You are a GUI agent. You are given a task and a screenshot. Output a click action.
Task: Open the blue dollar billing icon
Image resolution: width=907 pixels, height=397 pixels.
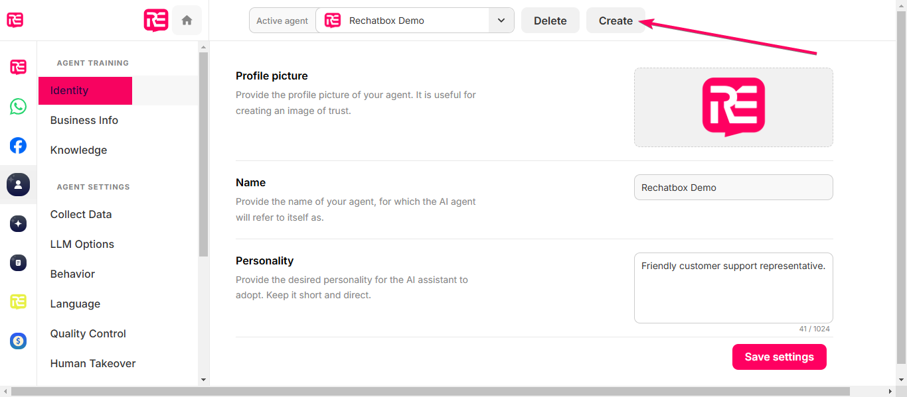click(x=18, y=341)
